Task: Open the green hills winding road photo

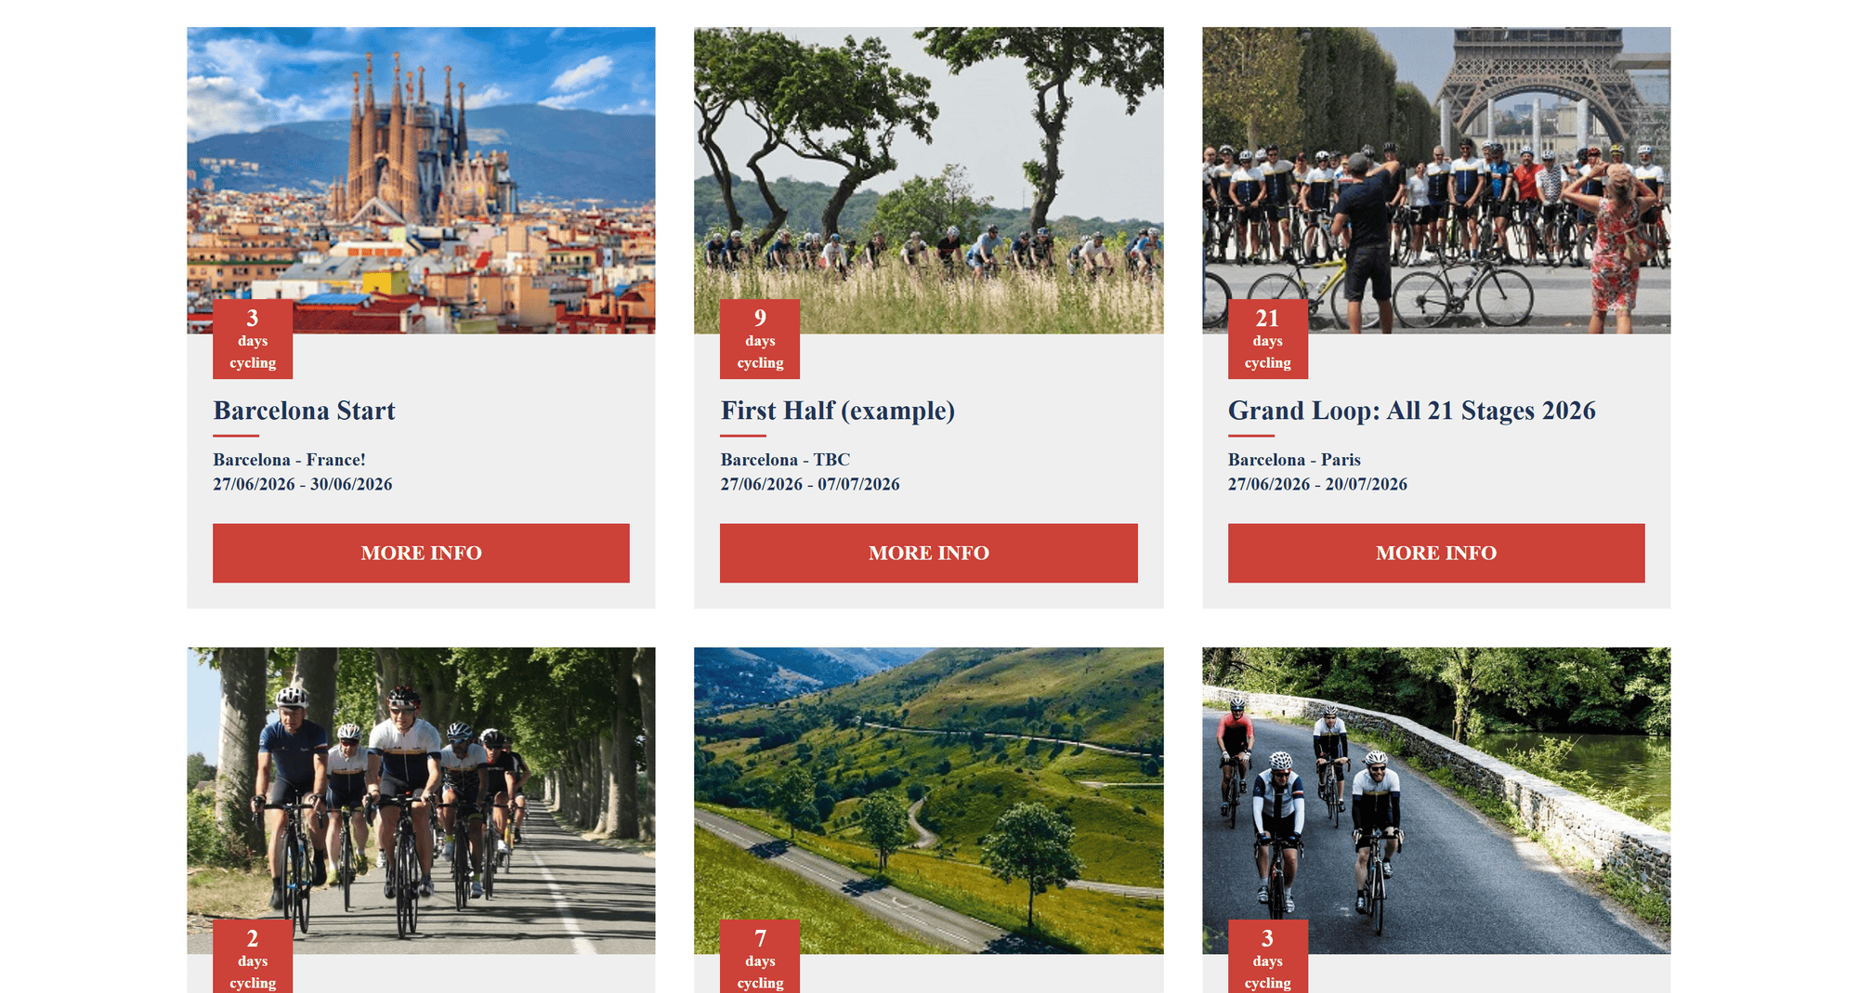Action: click(928, 790)
